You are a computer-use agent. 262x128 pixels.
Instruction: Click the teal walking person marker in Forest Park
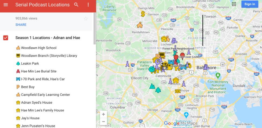coord(175,53)
